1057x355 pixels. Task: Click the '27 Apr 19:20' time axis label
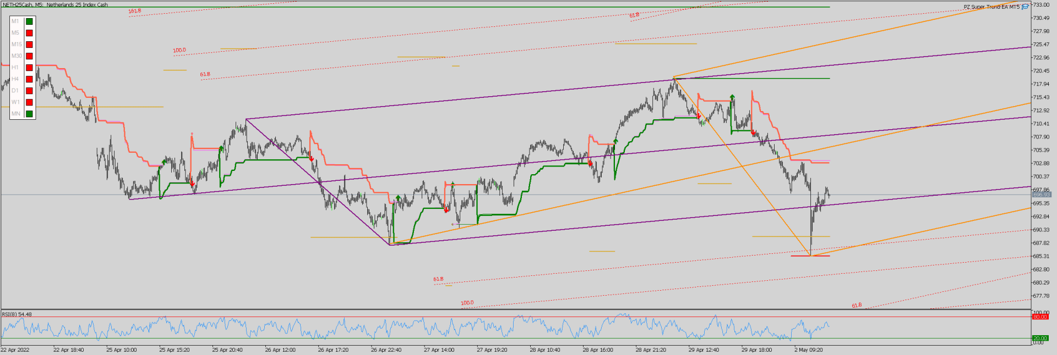click(x=492, y=350)
